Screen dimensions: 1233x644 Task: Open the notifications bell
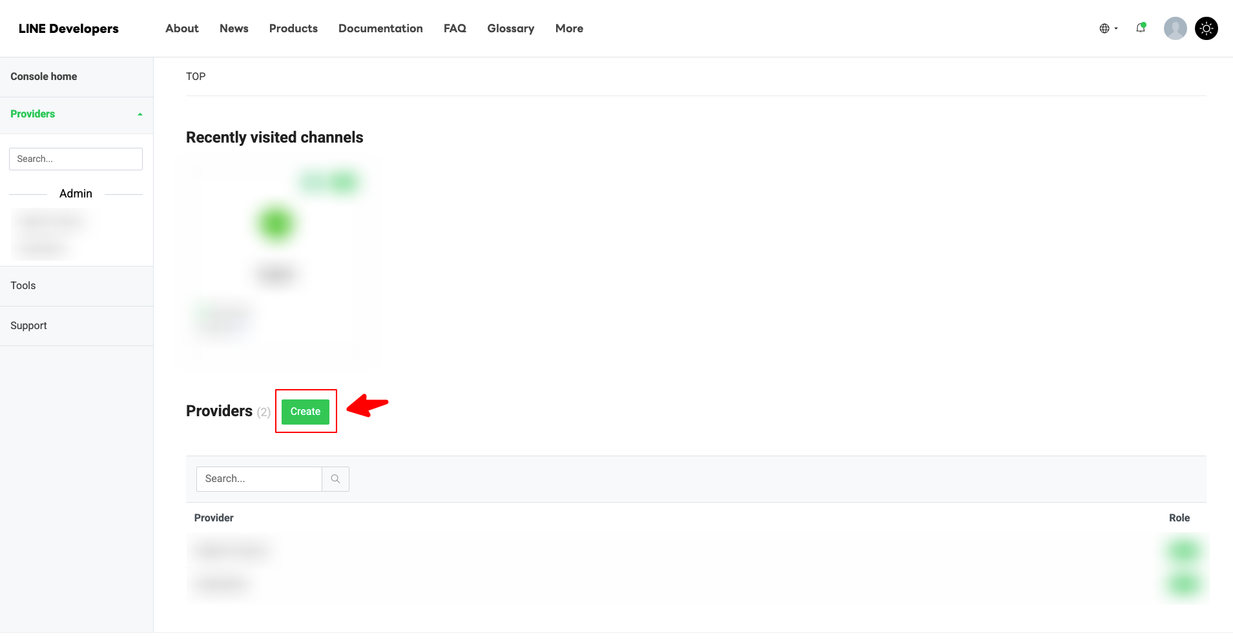[x=1141, y=28]
